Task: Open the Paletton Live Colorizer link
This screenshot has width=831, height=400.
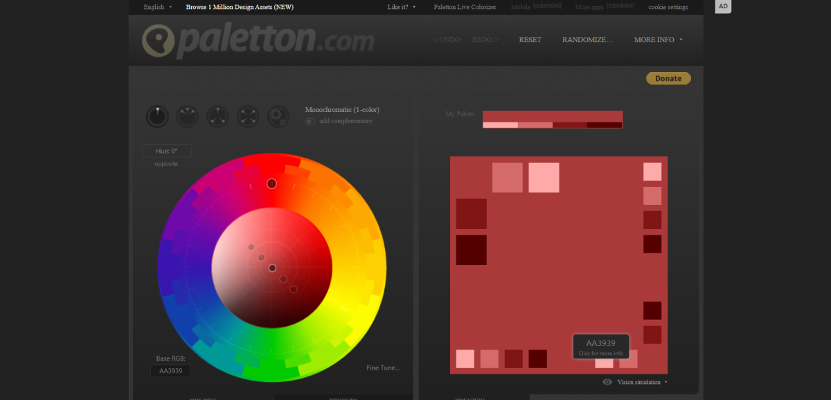Action: pyautogui.click(x=465, y=7)
